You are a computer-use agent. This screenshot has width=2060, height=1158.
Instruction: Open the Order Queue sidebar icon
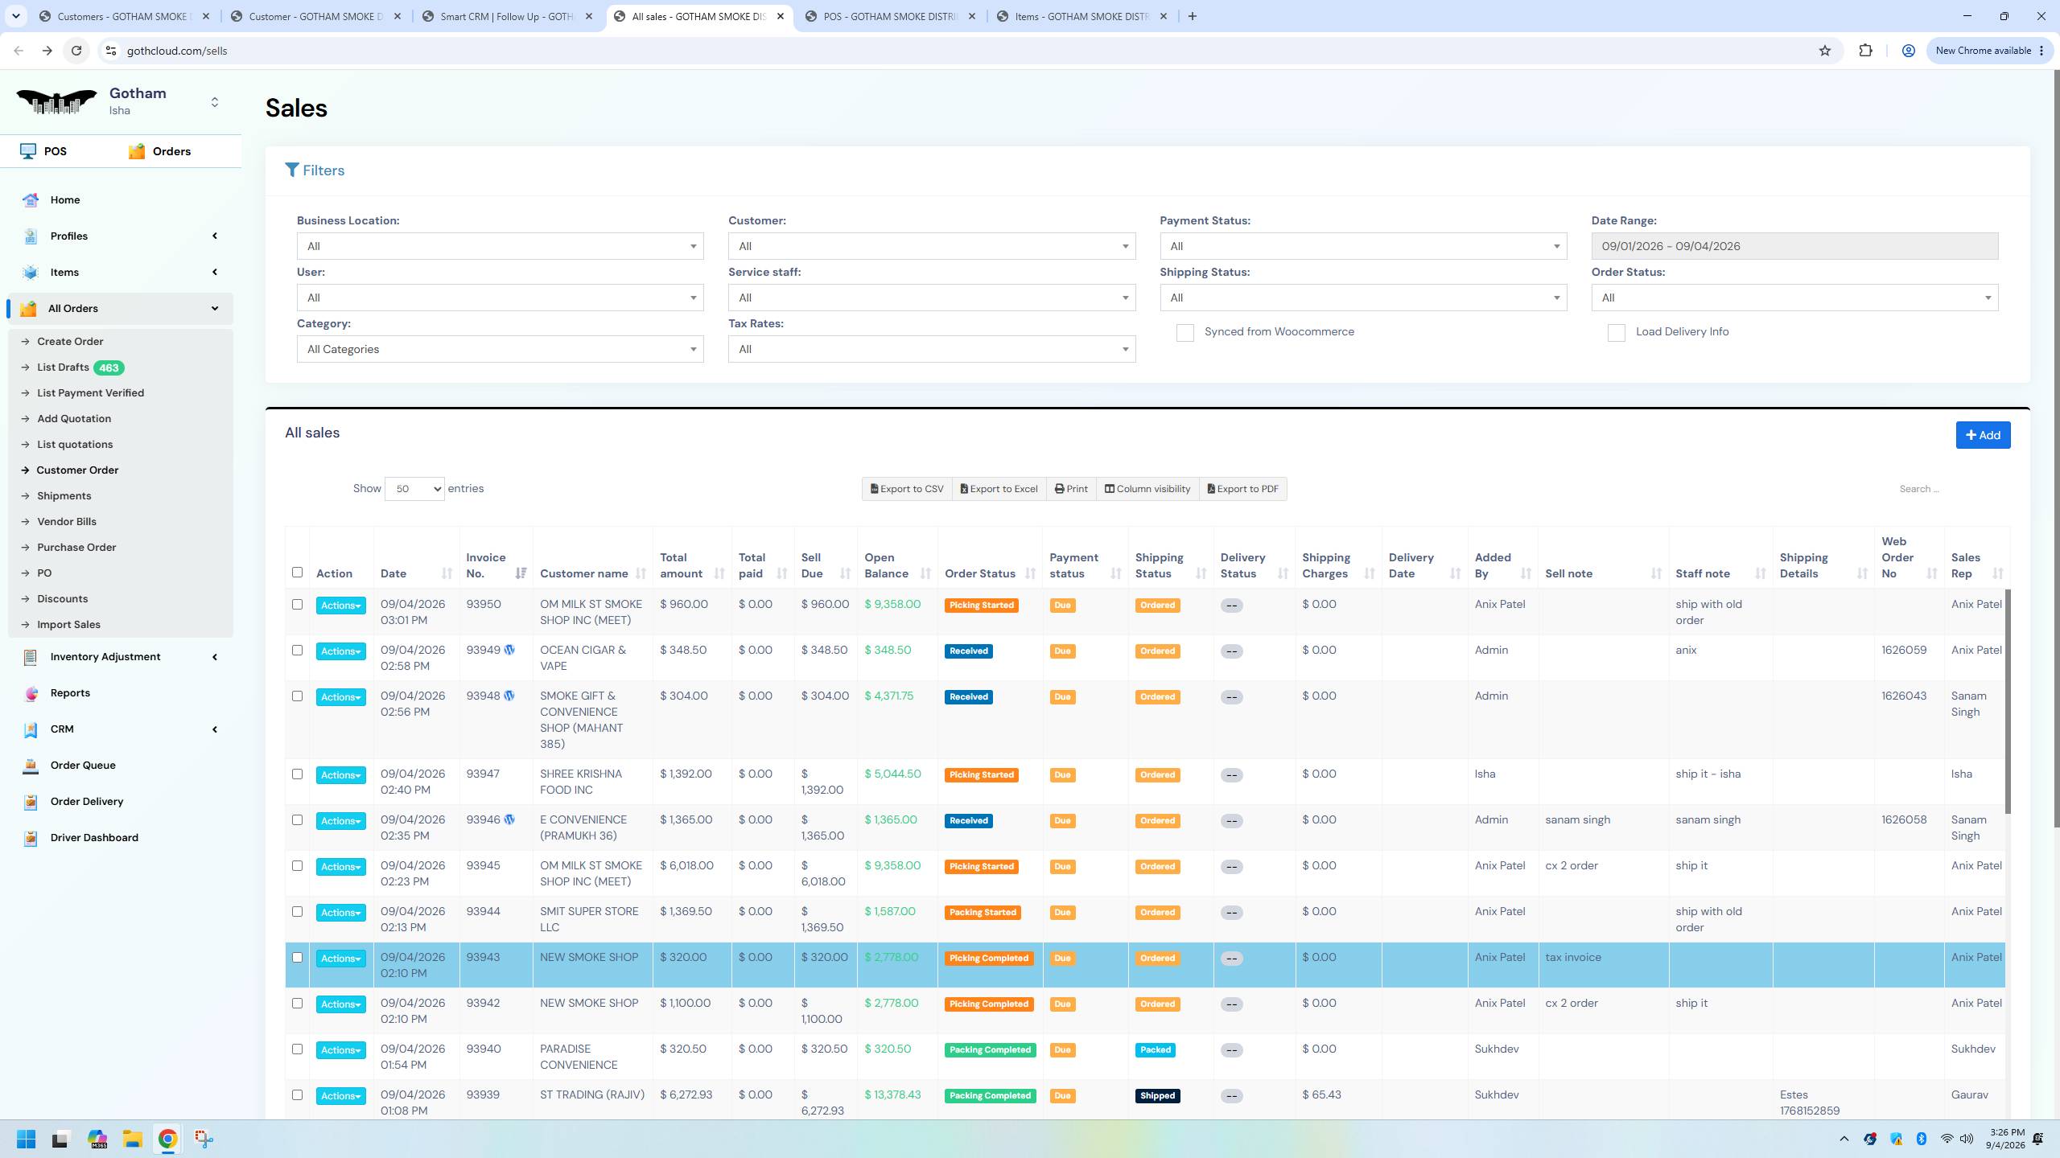click(x=31, y=766)
